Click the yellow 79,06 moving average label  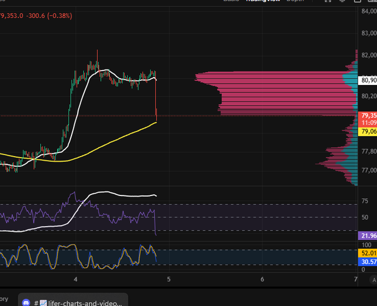click(x=368, y=132)
